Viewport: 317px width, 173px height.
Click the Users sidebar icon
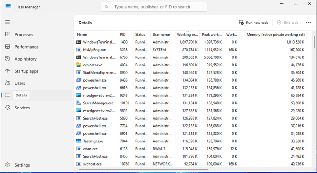pos(7,83)
